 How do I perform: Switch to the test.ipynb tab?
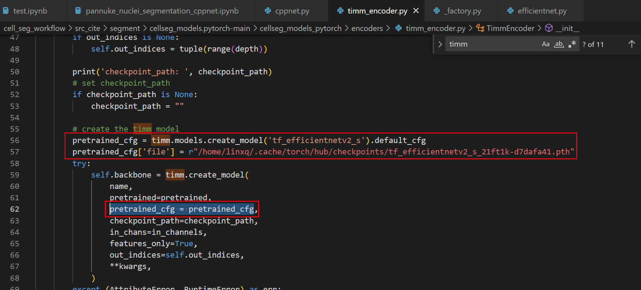pyautogui.click(x=30, y=11)
